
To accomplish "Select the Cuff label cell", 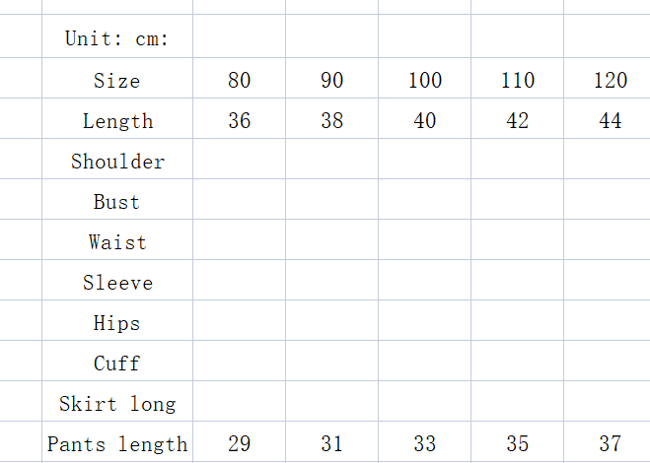I will click(116, 363).
